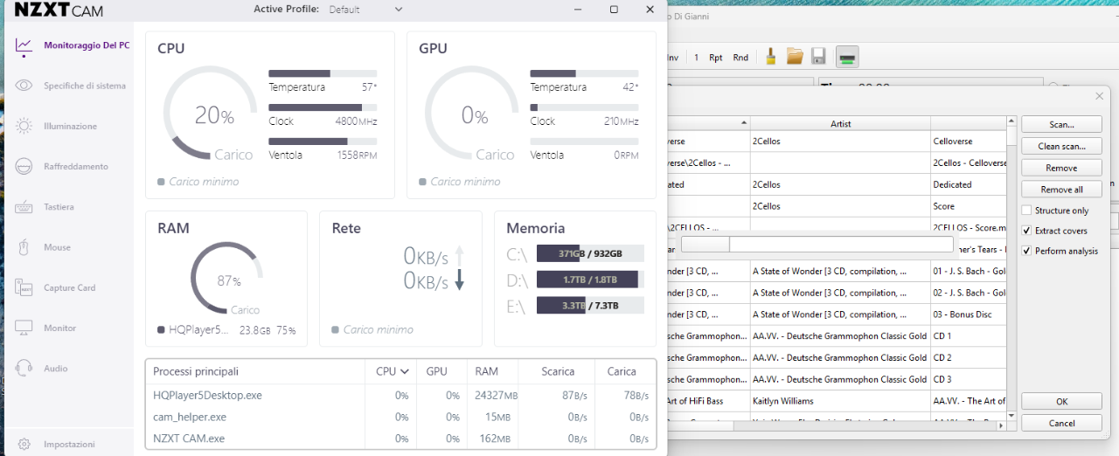This screenshot has width=1119, height=456.
Task: Click the Clean scan... button
Action: click(1061, 146)
